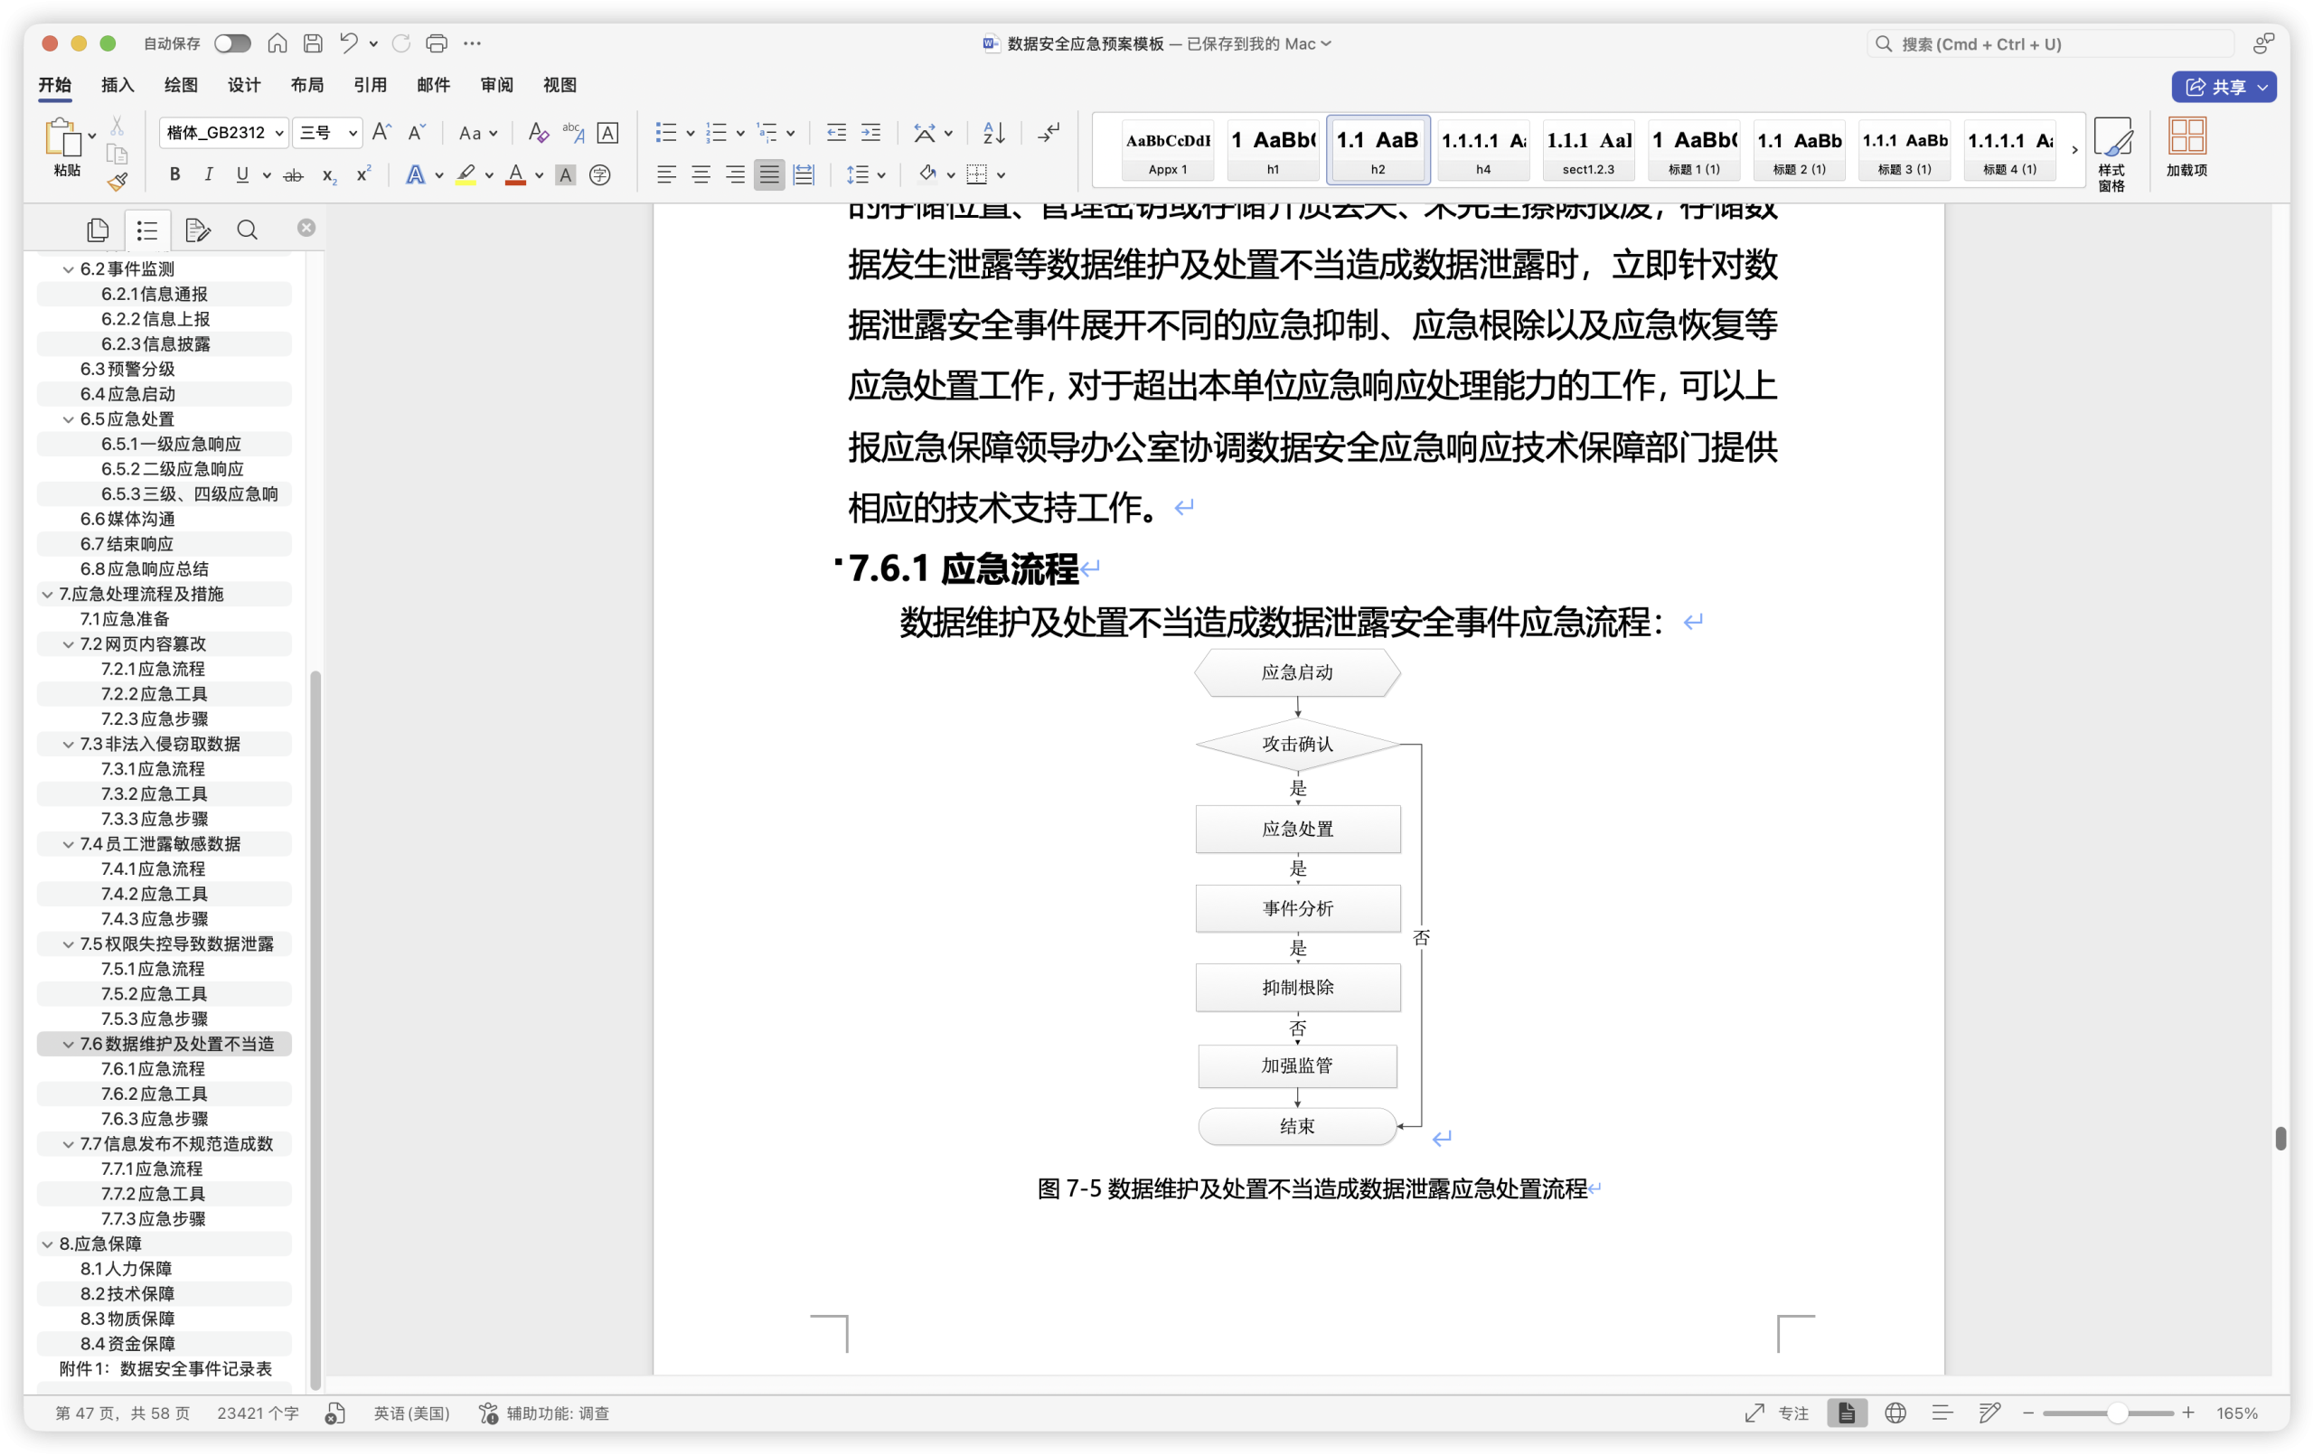The image size is (2314, 1455).
Task: Toggle bold formatting
Action: 174,175
